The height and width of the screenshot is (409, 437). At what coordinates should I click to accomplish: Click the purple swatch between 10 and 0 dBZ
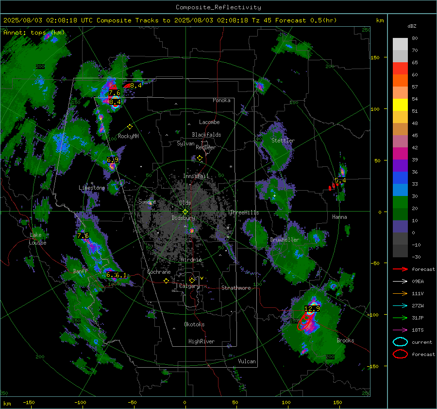pos(400,226)
